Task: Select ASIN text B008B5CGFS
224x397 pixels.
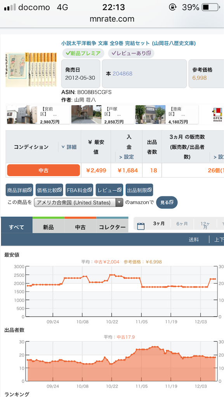Action: click(94, 92)
